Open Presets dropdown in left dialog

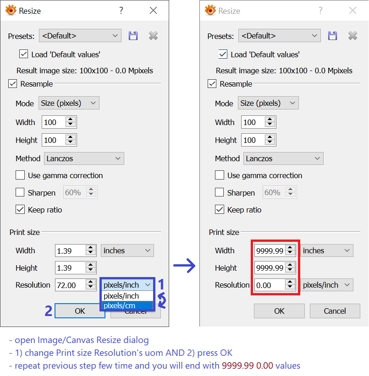tap(80, 36)
